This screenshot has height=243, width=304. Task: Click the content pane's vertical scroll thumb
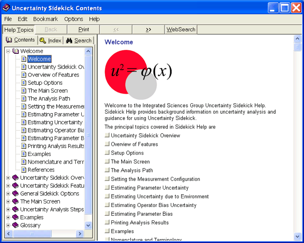click(x=297, y=47)
